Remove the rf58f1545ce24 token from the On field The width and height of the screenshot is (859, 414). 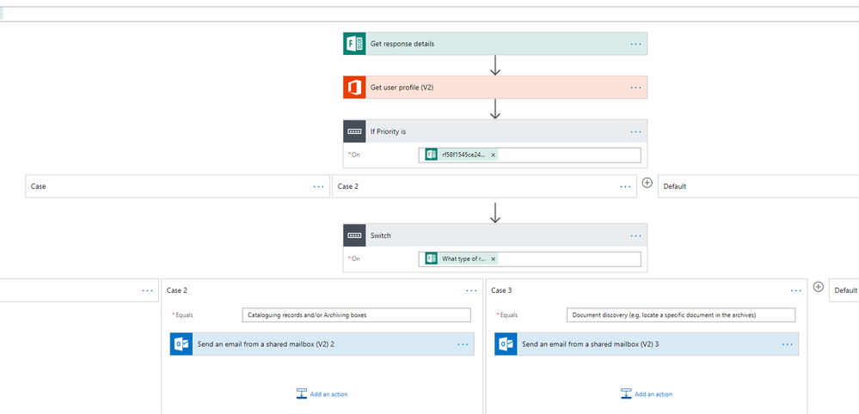coord(494,155)
